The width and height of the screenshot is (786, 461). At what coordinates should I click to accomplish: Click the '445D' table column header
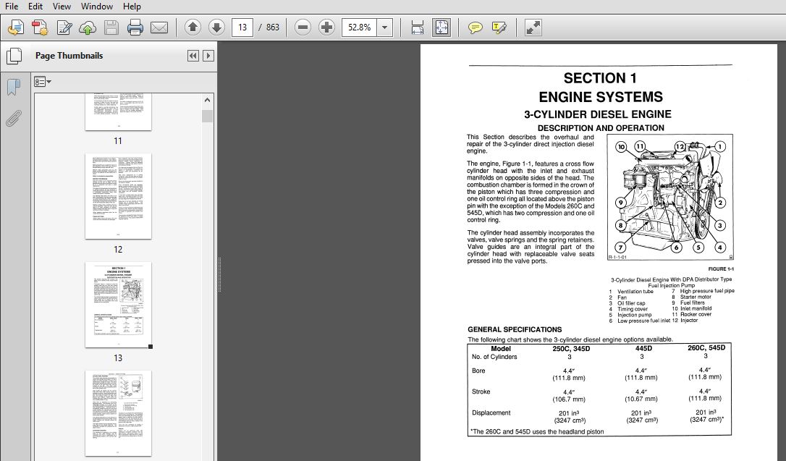[x=643, y=349]
